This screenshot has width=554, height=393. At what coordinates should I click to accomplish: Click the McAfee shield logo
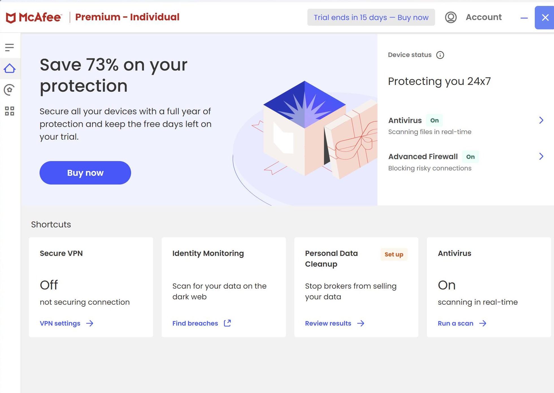coord(11,17)
